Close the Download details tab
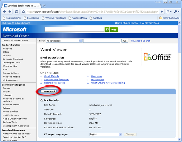Viewport: 182px width, 142px height. 38,6
